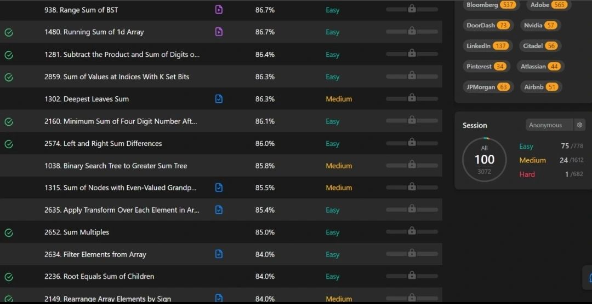Click solved checkmark for Root Equals Sum of Children
The height and width of the screenshot is (304, 592).
pyautogui.click(x=9, y=277)
